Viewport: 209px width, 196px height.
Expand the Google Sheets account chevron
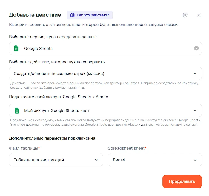click(x=195, y=111)
